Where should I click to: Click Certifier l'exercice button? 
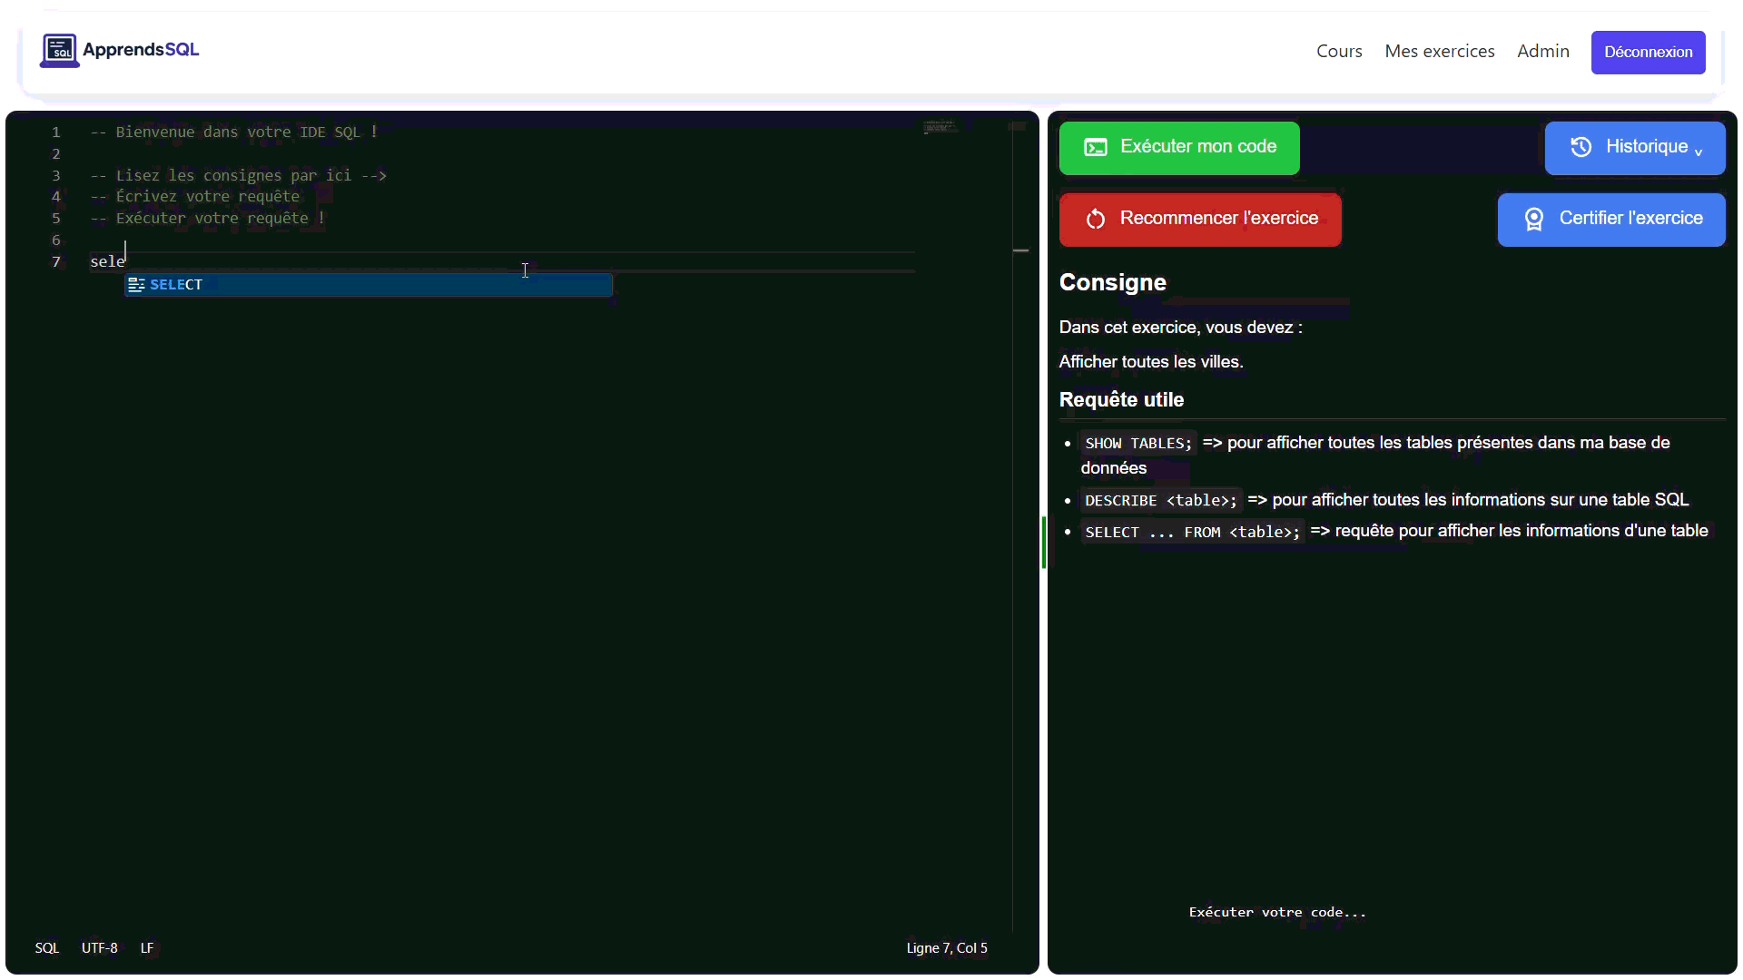(x=1610, y=220)
